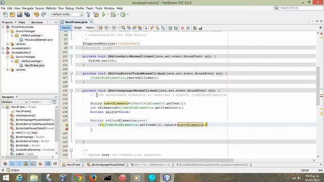This screenshot has height=182, width=324.
Task: Select initComponents() in Navigator
Action: pos(23,116)
